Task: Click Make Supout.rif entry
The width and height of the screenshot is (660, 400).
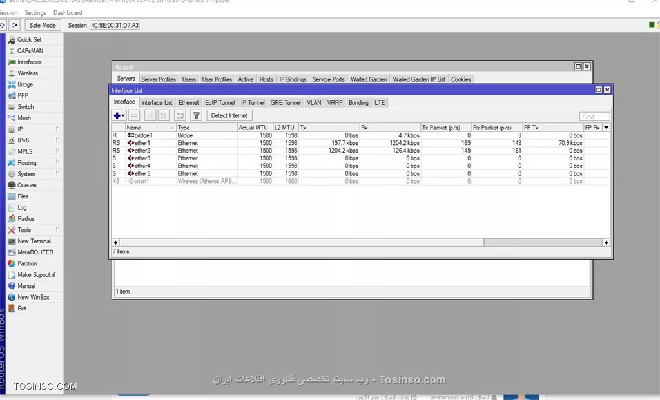Action: pos(36,274)
